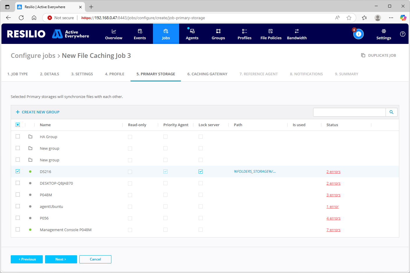
Task: Open the Groups section
Action: (218, 34)
